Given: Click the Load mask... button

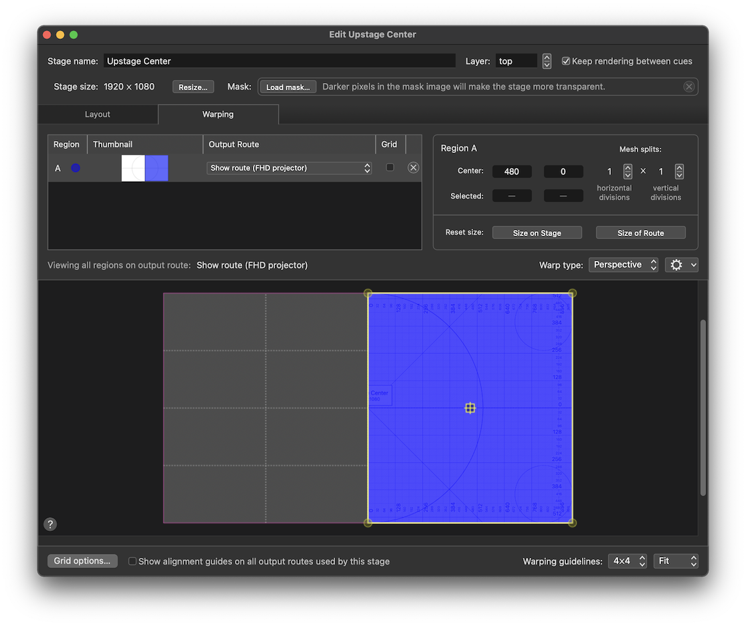Looking at the screenshot, I should [288, 87].
